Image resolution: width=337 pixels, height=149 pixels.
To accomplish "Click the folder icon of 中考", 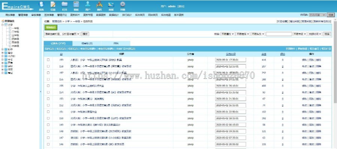I will [6, 60].
